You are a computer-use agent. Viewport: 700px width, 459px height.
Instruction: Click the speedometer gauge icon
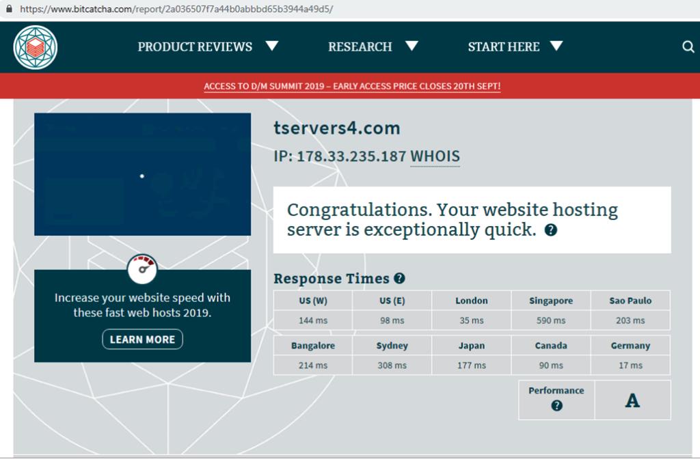(x=142, y=269)
